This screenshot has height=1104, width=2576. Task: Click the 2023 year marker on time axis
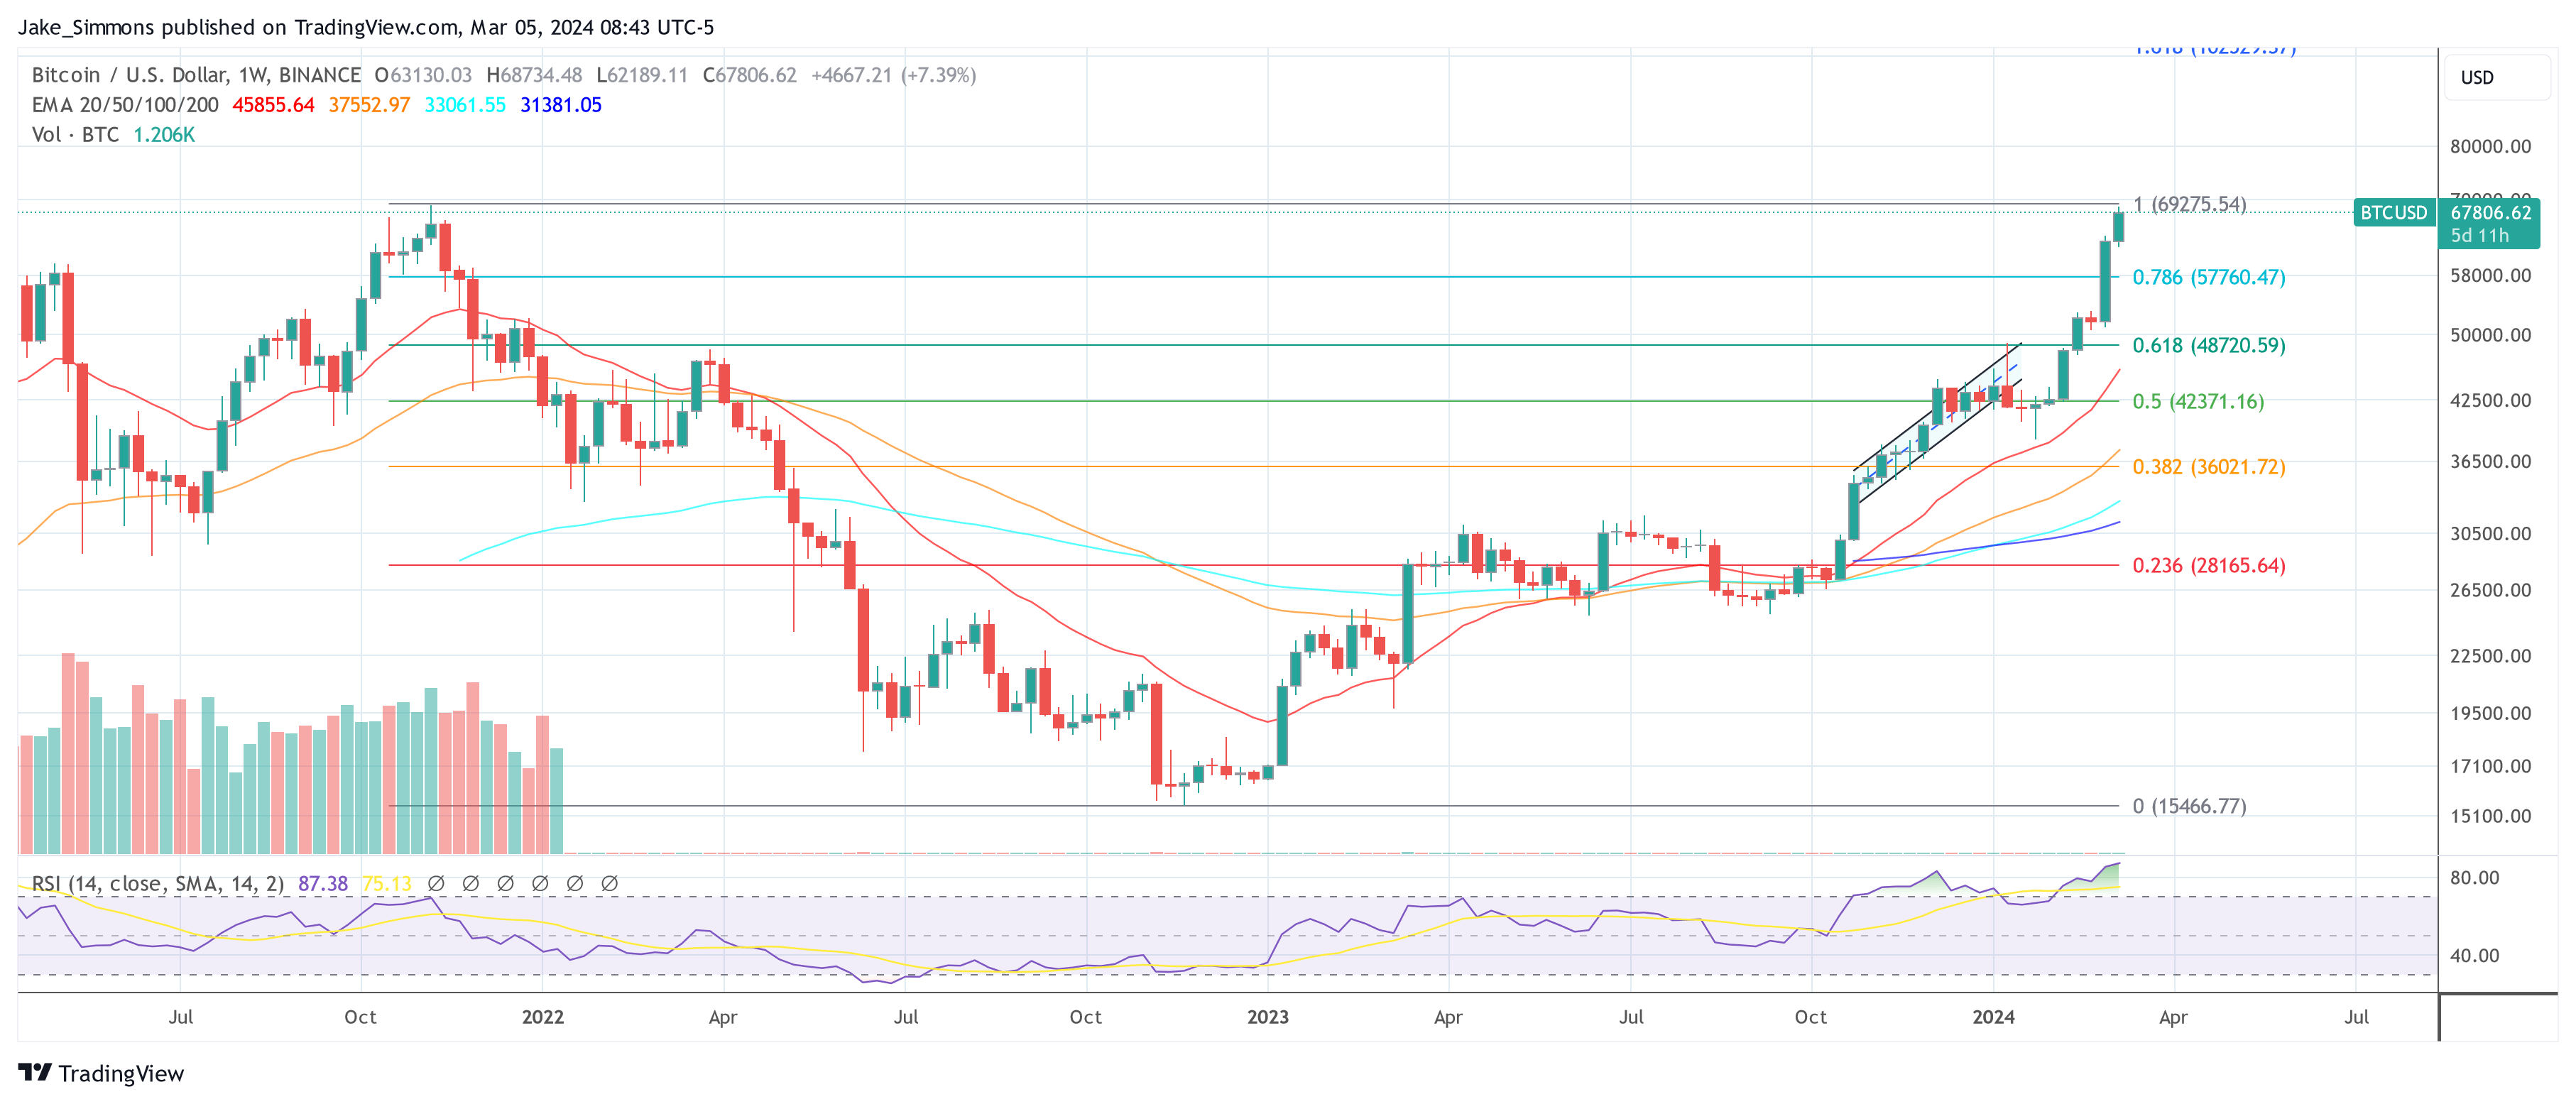(x=1268, y=1017)
